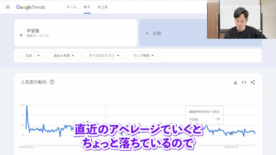Click the chart peak at 100
Image resolution: width=276 pixels, height=155 pixels.
pos(27,105)
